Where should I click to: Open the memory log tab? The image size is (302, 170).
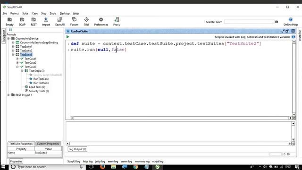tap(142, 161)
